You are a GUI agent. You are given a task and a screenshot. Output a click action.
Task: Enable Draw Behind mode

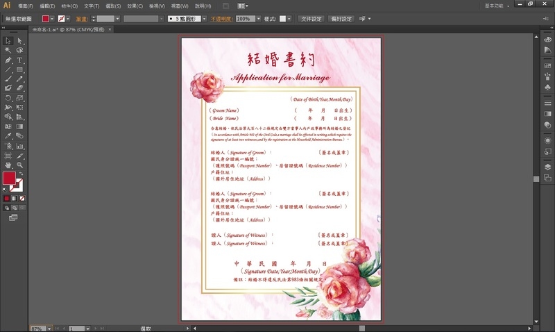point(15,208)
